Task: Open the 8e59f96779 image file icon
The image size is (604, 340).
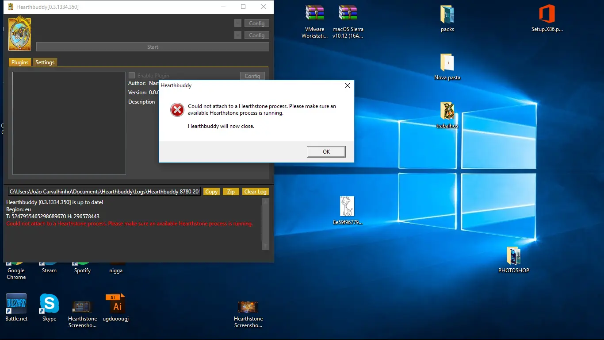Action: 347,211
